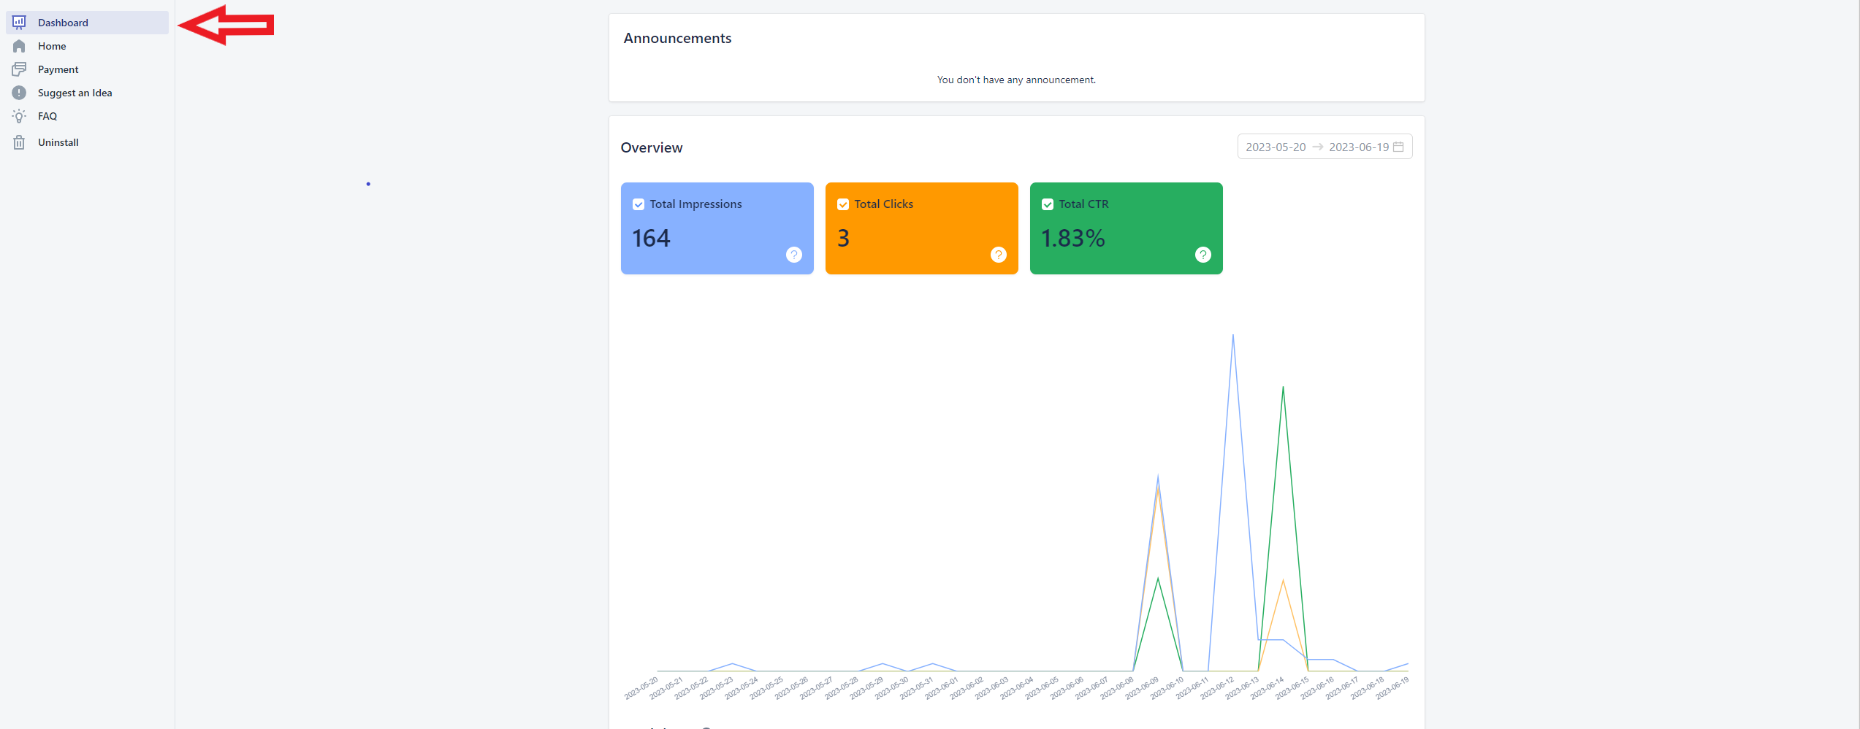Set start date 2023-05-20 field

tap(1276, 147)
